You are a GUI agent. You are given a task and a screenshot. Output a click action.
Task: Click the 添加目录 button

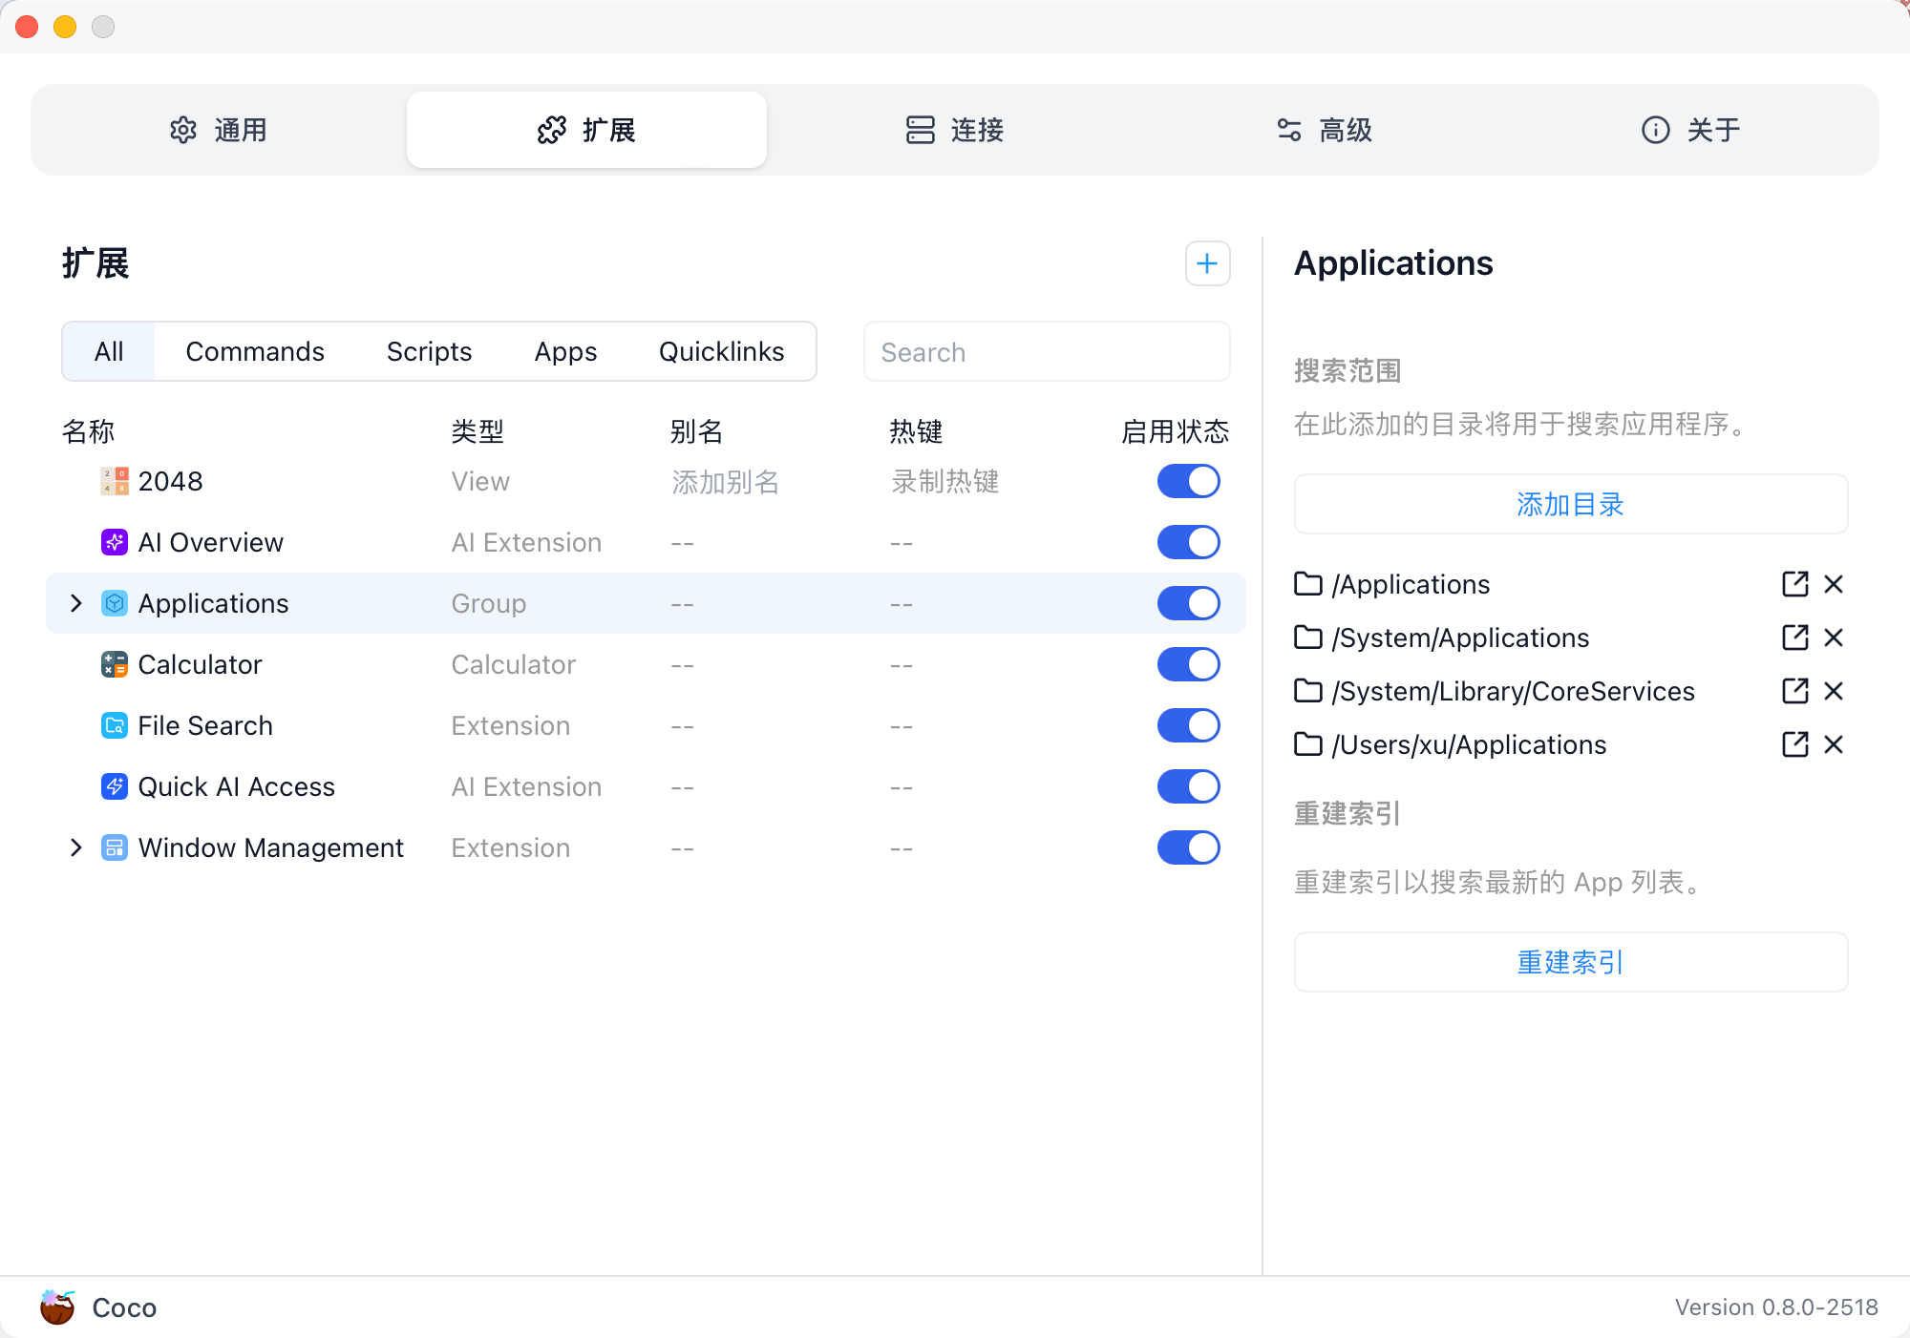pos(1570,504)
